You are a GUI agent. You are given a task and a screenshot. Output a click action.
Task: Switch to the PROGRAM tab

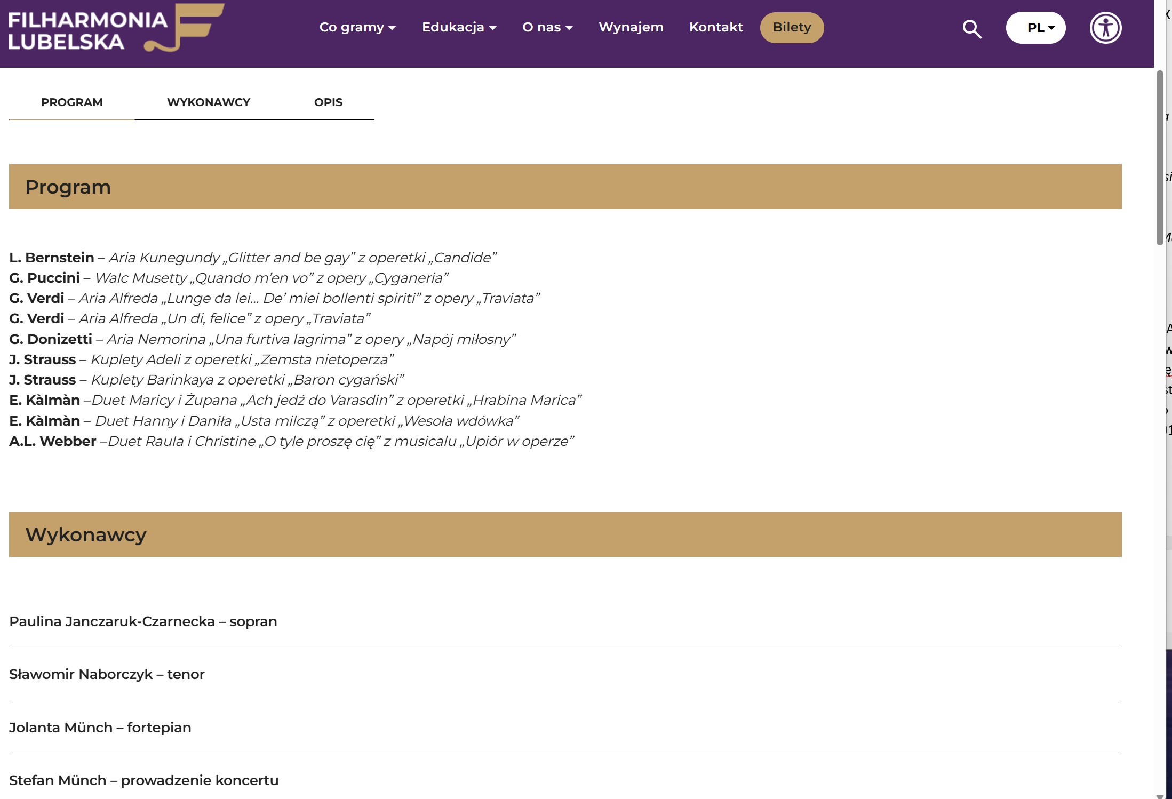(x=71, y=102)
